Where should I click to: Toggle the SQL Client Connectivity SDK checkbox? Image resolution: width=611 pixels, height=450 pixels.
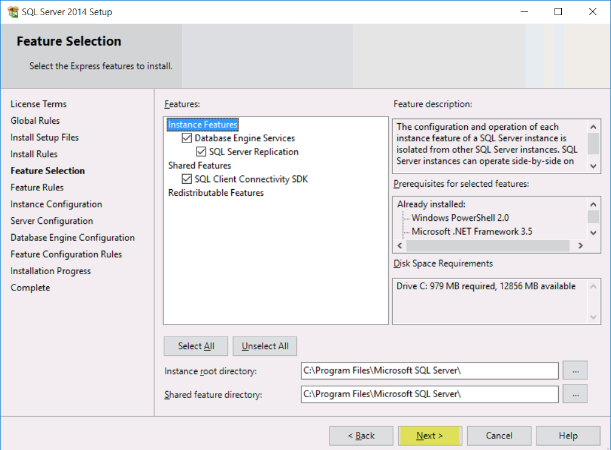click(x=187, y=179)
